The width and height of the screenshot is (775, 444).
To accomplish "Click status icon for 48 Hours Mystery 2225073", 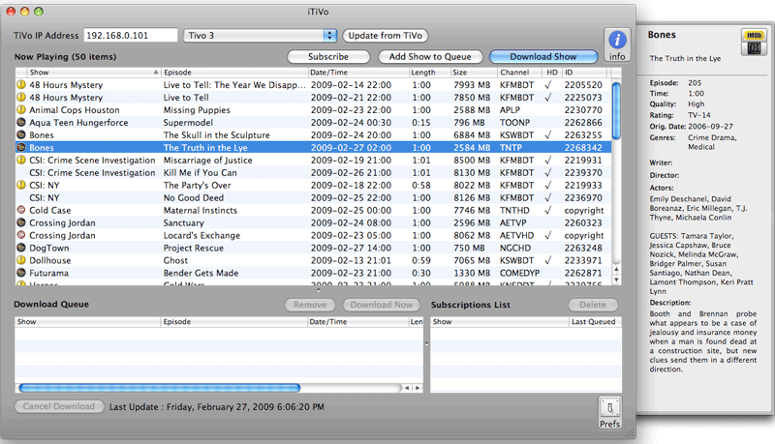I will point(20,97).
